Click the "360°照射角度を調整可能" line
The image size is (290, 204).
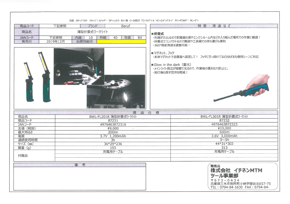tap(171, 45)
